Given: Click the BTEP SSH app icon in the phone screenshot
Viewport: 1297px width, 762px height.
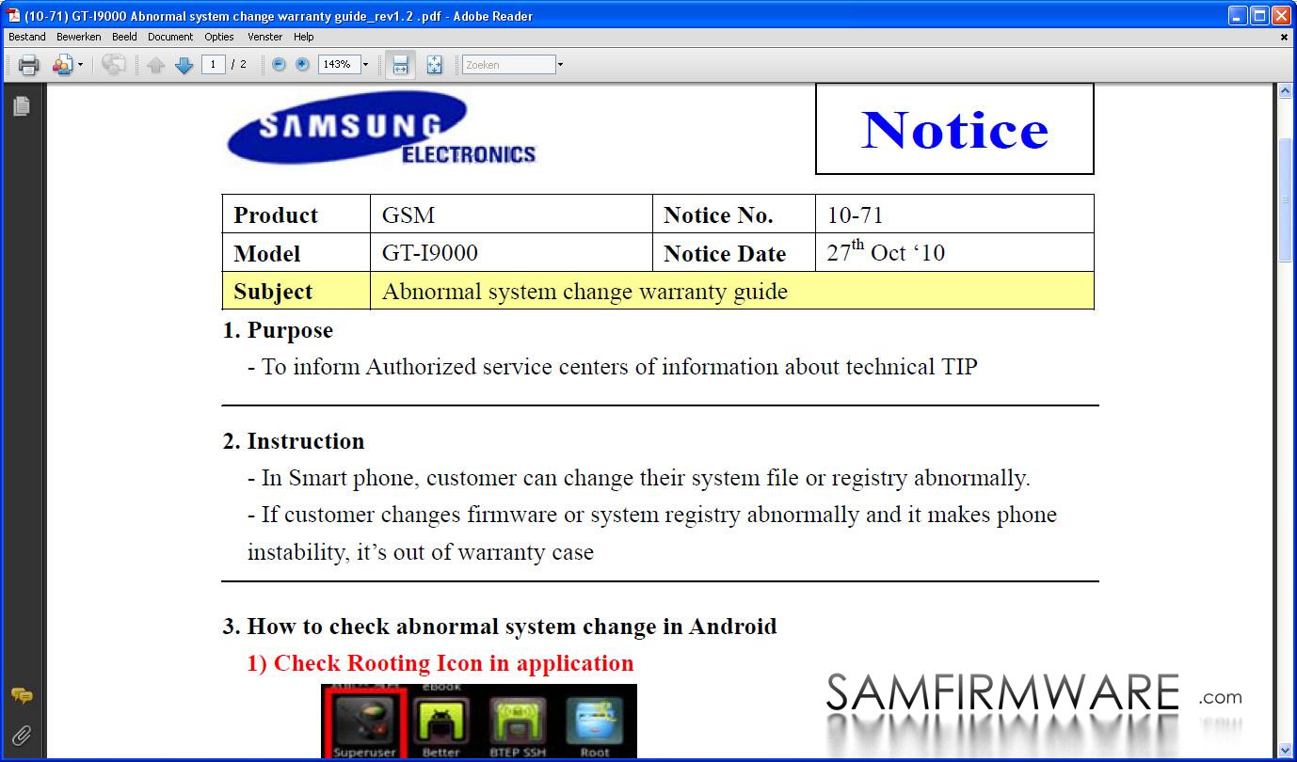Looking at the screenshot, I should click(517, 725).
